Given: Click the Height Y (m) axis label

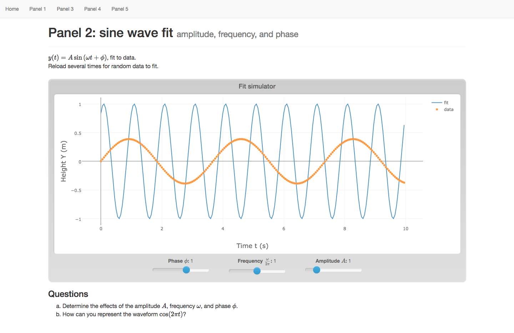Looking at the screenshot, I should pyautogui.click(x=64, y=161).
